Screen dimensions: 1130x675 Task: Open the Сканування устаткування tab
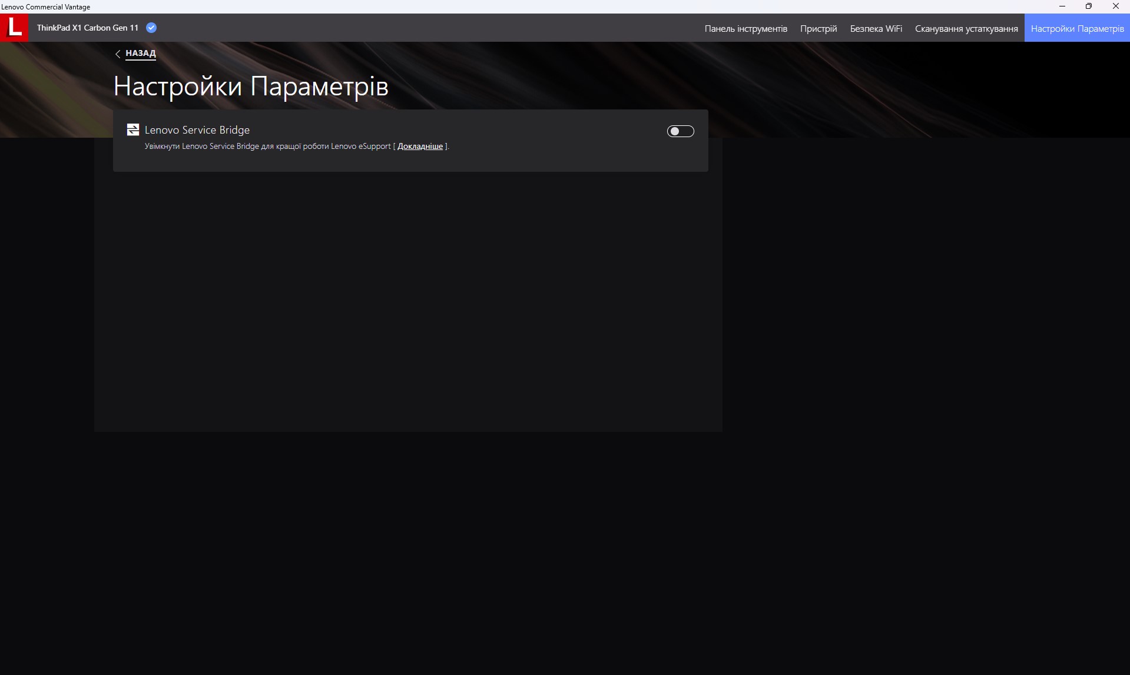pos(966,28)
